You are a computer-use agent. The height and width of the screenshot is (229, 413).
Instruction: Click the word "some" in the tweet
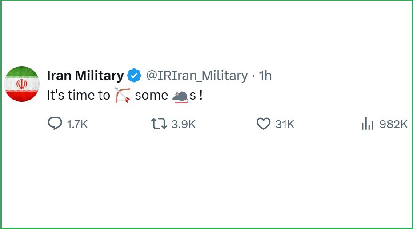[151, 95]
